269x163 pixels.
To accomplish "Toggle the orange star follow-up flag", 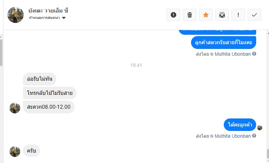I will pyautogui.click(x=206, y=15).
